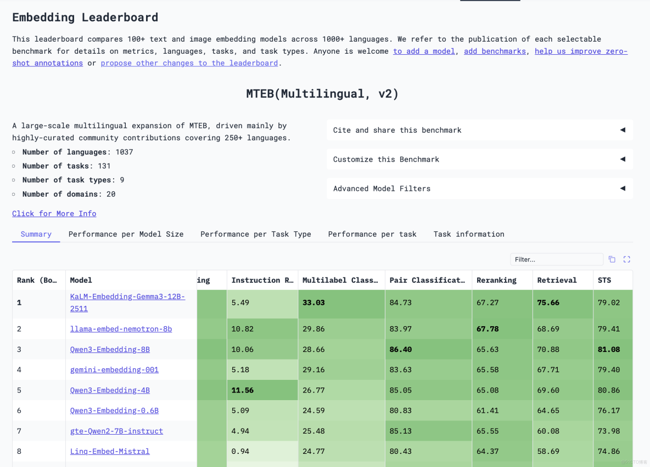The height and width of the screenshot is (467, 650).
Task: Open the Qwen3-Embedding-8B model link
Action: (x=110, y=349)
